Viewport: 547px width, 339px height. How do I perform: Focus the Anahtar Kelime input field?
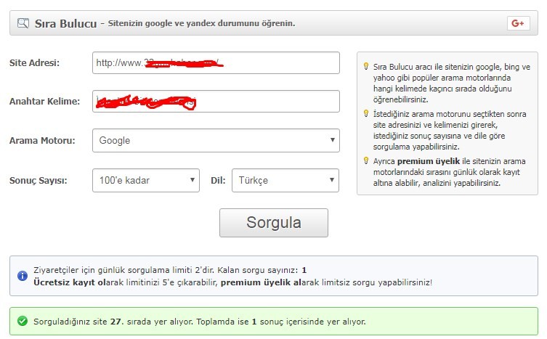(216, 101)
